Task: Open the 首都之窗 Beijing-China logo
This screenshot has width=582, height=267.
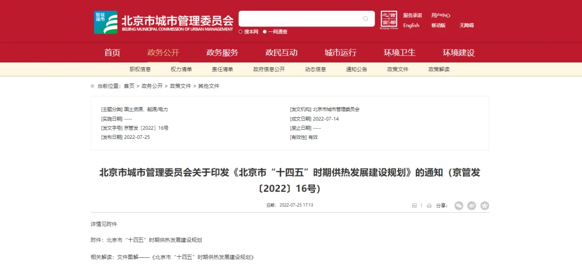Action: pos(389,20)
